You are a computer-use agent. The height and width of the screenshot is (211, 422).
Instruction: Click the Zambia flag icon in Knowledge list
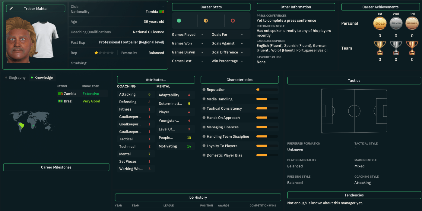point(60,94)
